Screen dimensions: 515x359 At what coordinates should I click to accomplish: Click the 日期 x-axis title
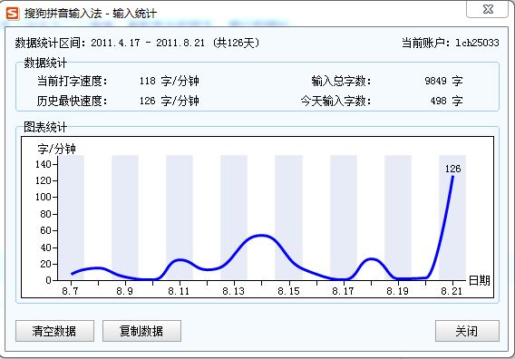pos(480,280)
